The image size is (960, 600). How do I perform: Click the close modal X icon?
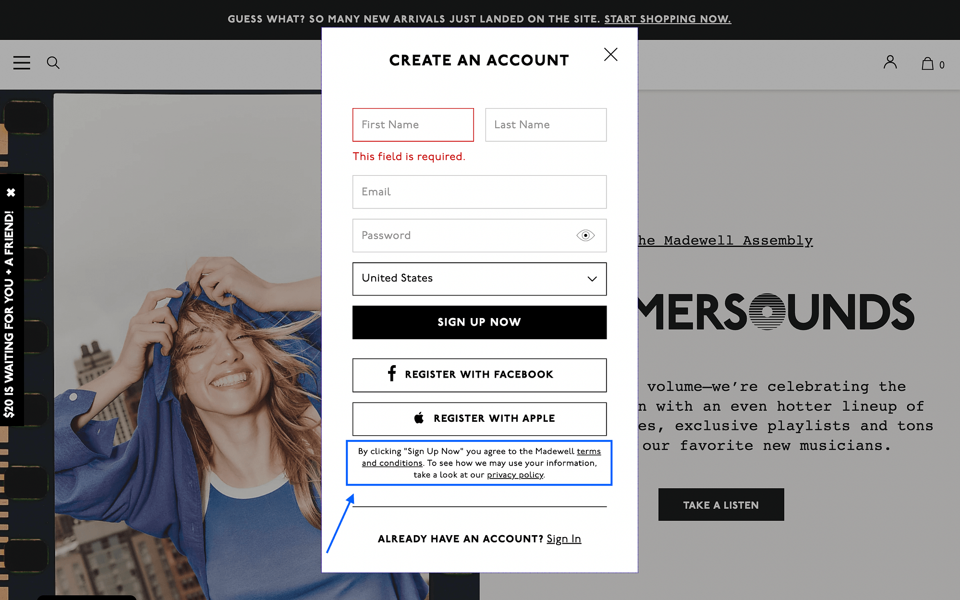pos(610,54)
